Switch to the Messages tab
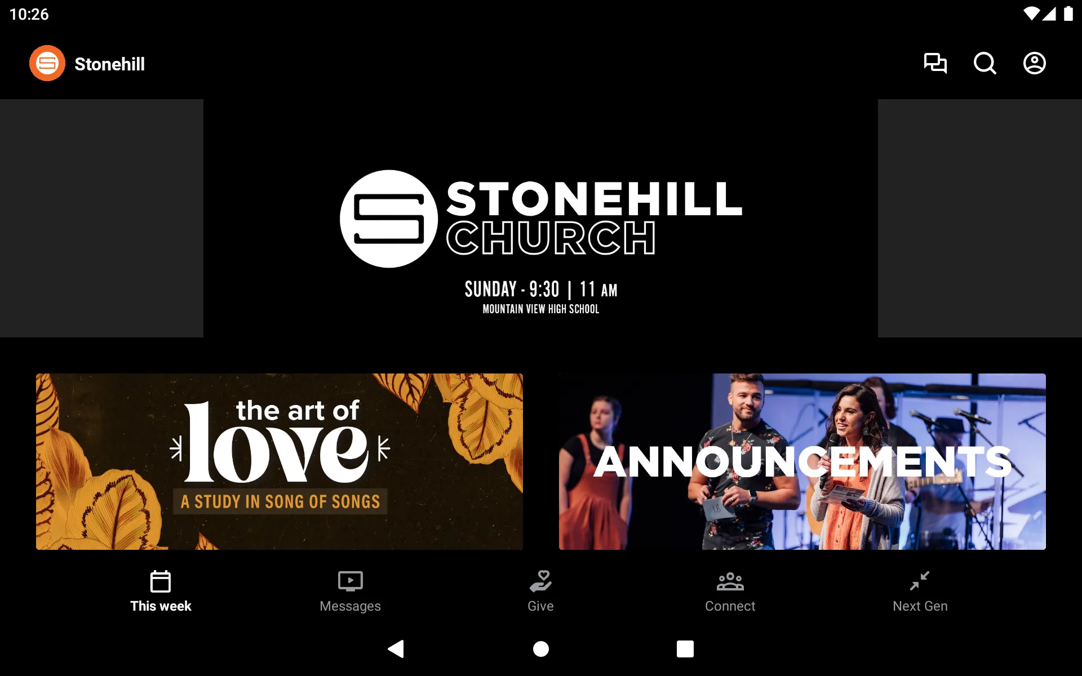The width and height of the screenshot is (1082, 676). coord(350,591)
